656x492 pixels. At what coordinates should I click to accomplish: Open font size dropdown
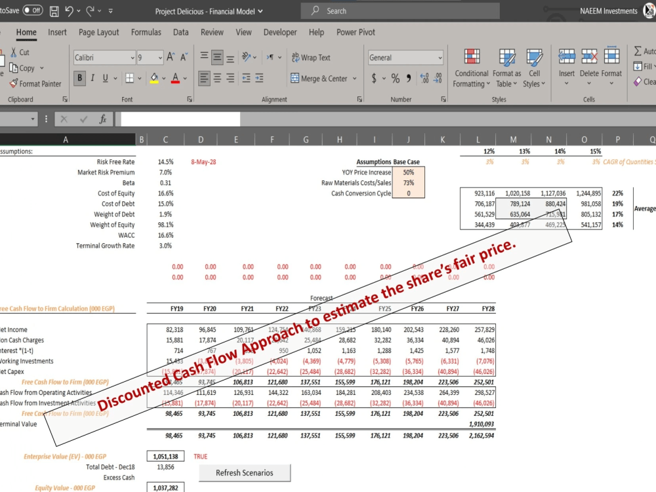point(160,58)
